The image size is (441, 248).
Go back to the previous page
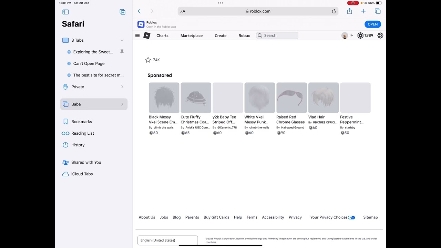coord(139,11)
